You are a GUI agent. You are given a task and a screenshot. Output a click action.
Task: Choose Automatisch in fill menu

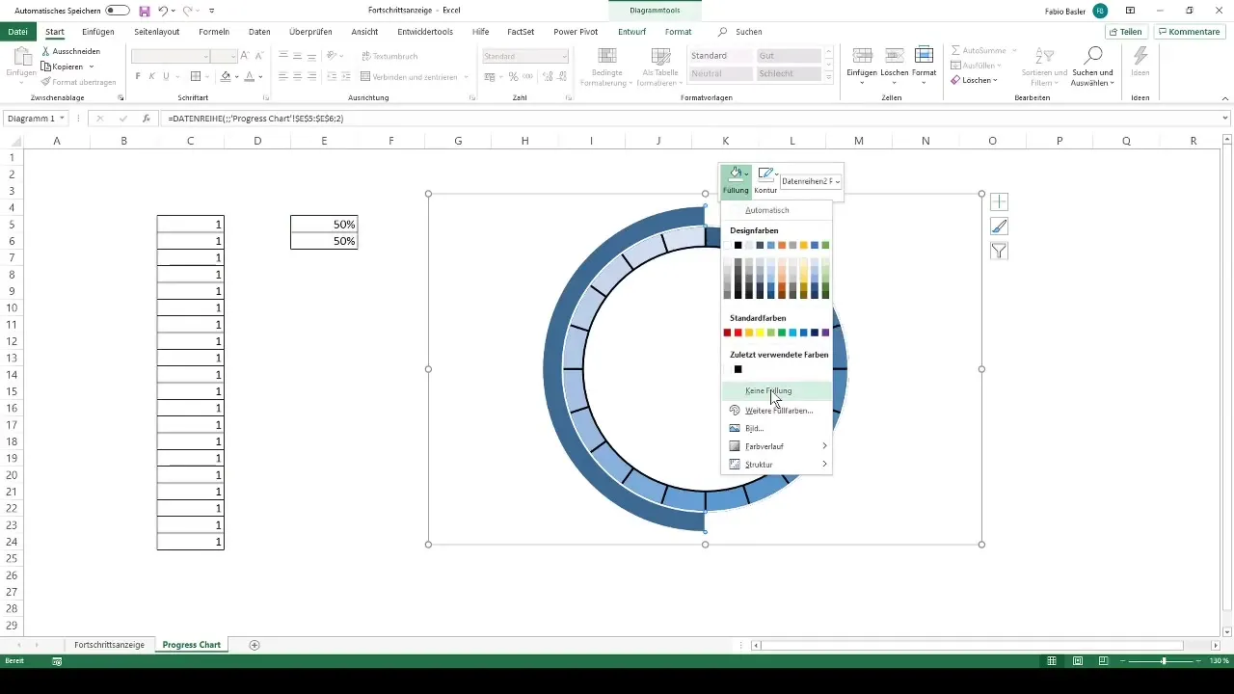[x=767, y=210]
